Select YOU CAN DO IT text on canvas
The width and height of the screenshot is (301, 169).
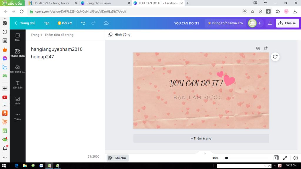point(196,83)
